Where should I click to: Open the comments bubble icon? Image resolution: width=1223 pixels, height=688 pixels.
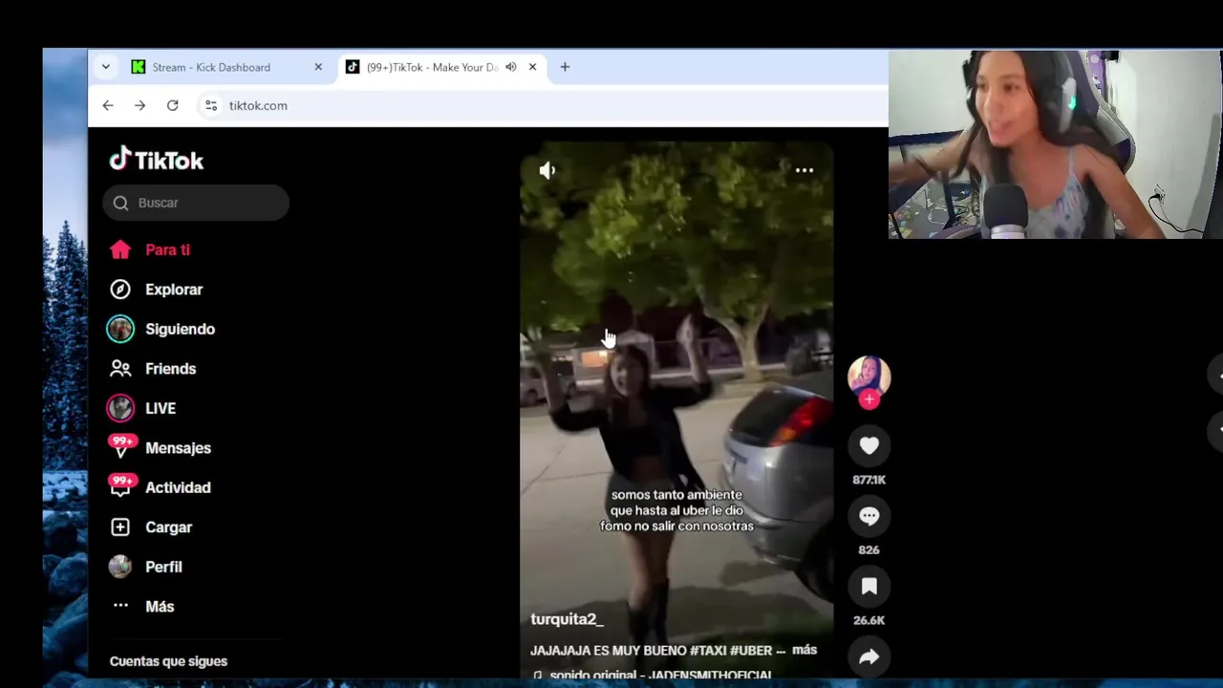point(869,516)
